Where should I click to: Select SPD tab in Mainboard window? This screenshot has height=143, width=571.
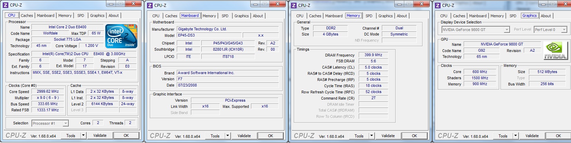225,16
